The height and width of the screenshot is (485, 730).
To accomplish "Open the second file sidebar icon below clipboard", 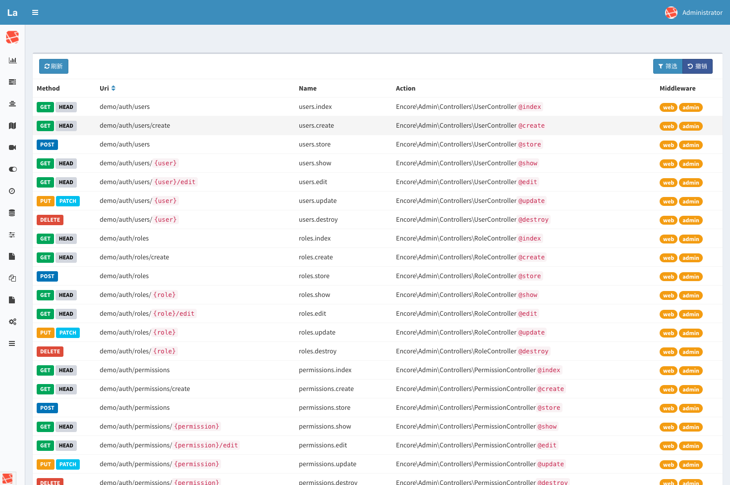I will [x=12, y=300].
